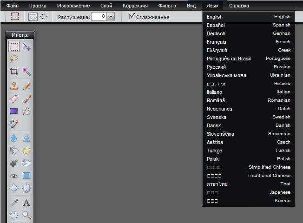Pick the Magic Wand tool

(26, 71)
